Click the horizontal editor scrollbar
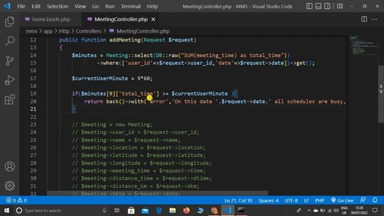 pyautogui.click(x=157, y=193)
